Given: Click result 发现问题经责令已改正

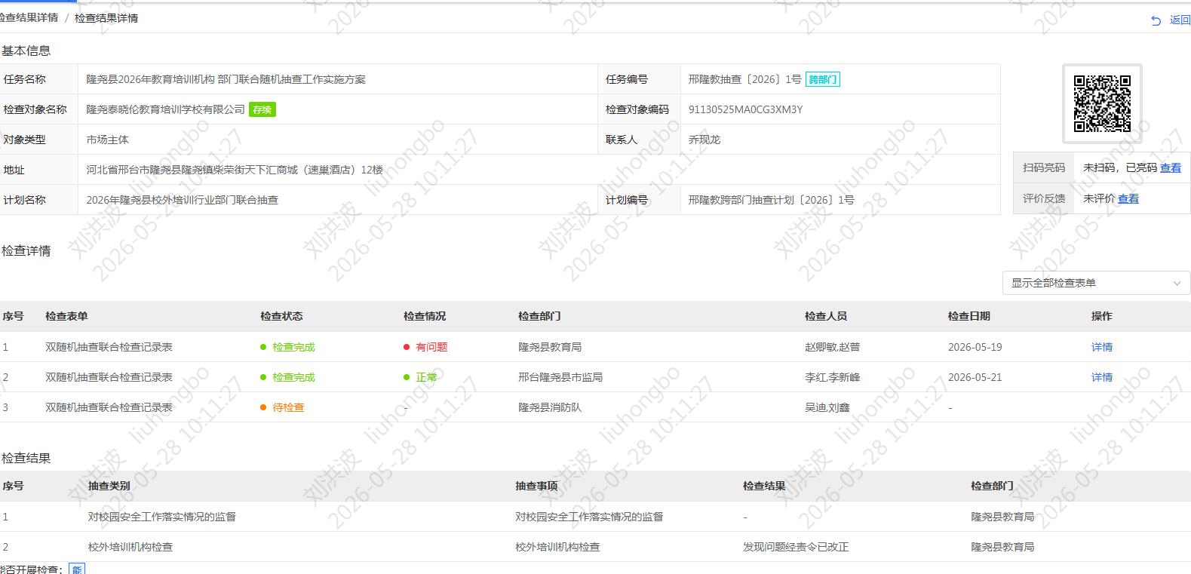Looking at the screenshot, I should point(796,547).
